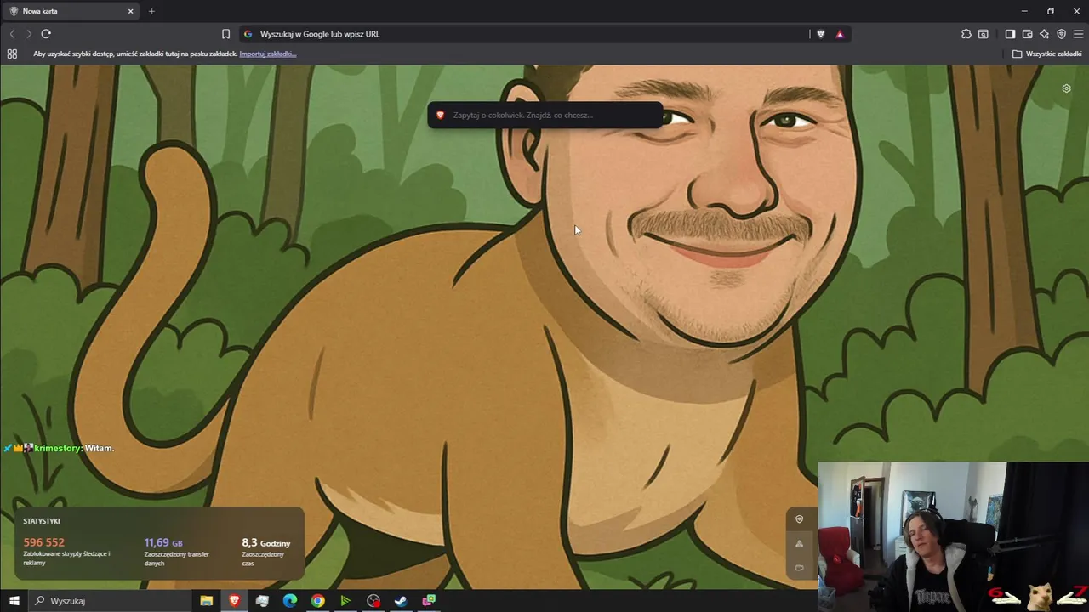This screenshot has height=612, width=1089.
Task: Reload the current page
Action: [46, 34]
